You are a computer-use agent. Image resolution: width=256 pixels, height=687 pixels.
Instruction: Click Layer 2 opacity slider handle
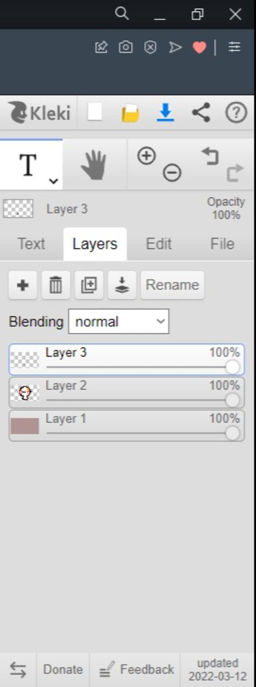(232, 400)
